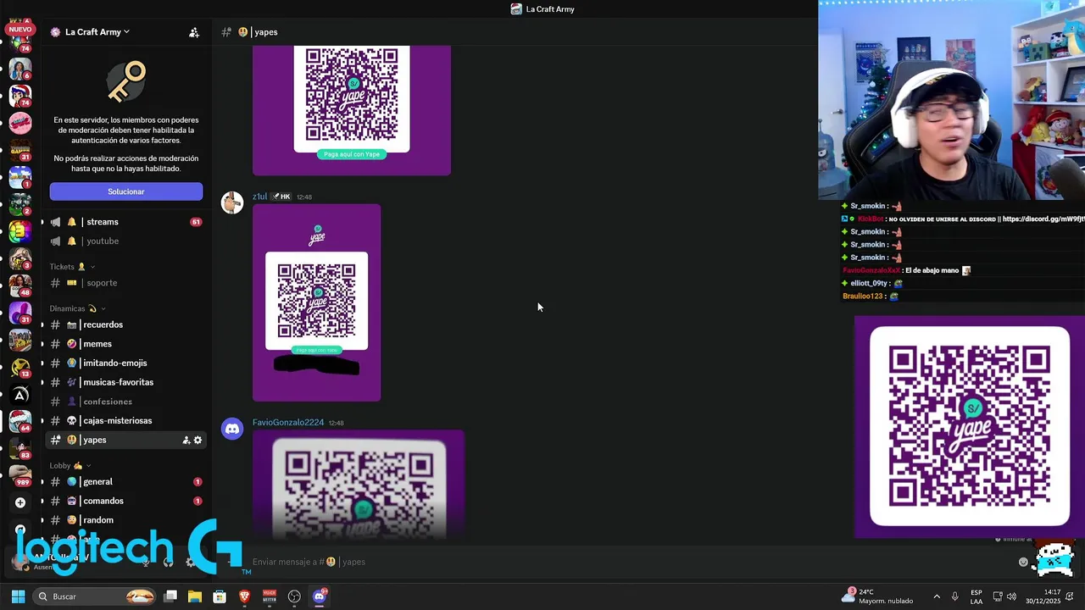This screenshot has height=610, width=1085.
Task: Open the recuerdos channel
Action: point(124,324)
